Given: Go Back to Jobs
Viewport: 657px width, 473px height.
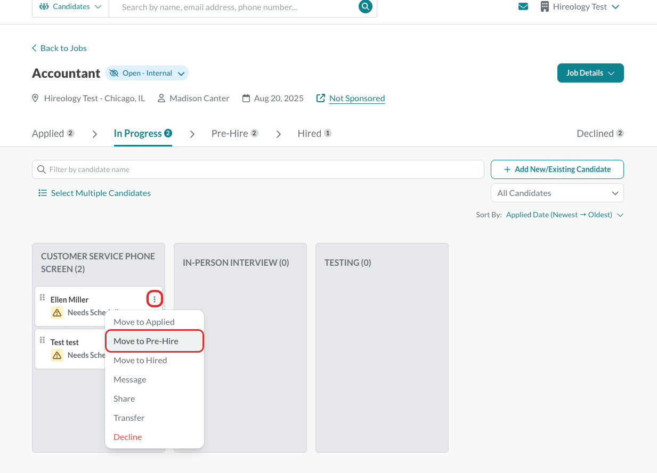Looking at the screenshot, I should [x=59, y=48].
